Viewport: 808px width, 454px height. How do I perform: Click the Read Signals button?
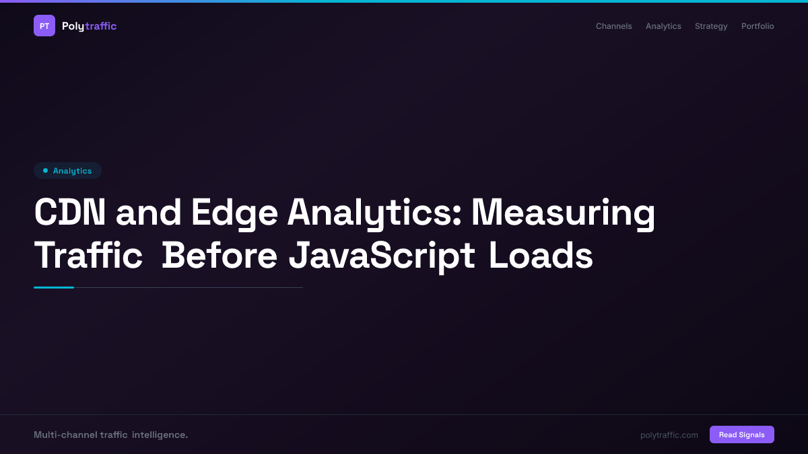coord(741,434)
